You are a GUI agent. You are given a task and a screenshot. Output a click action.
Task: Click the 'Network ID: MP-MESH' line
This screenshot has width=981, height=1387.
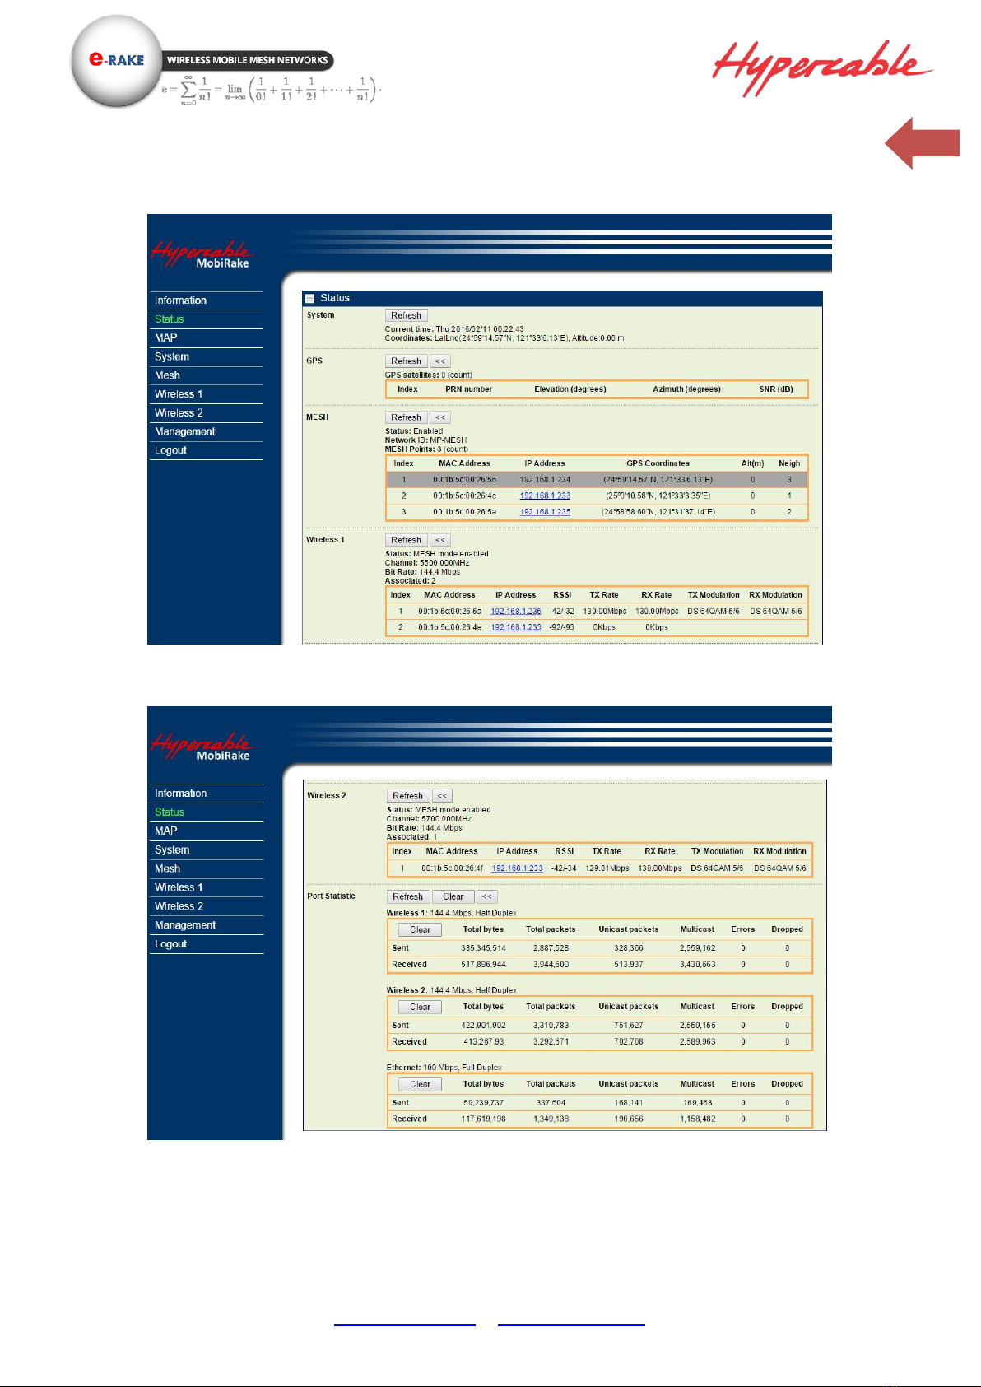[x=426, y=440]
